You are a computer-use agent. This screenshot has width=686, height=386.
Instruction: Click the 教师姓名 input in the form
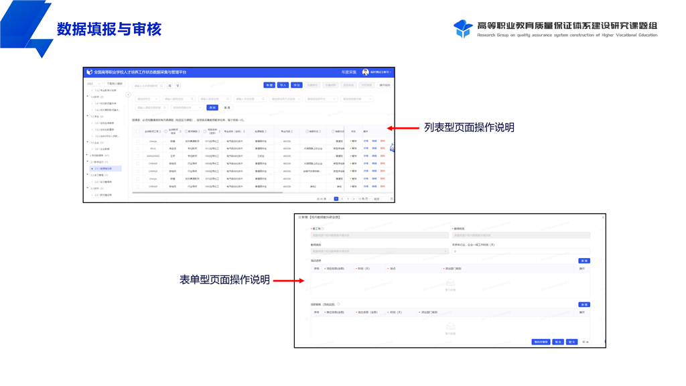pyautogui.click(x=521, y=235)
